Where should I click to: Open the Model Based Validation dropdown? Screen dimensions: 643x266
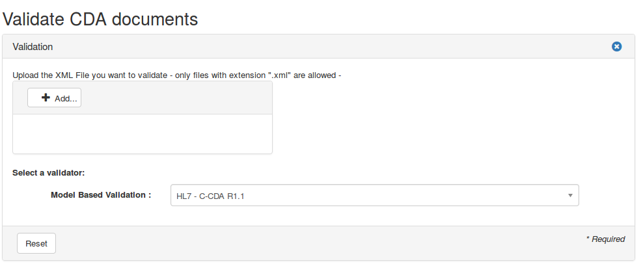click(374, 195)
